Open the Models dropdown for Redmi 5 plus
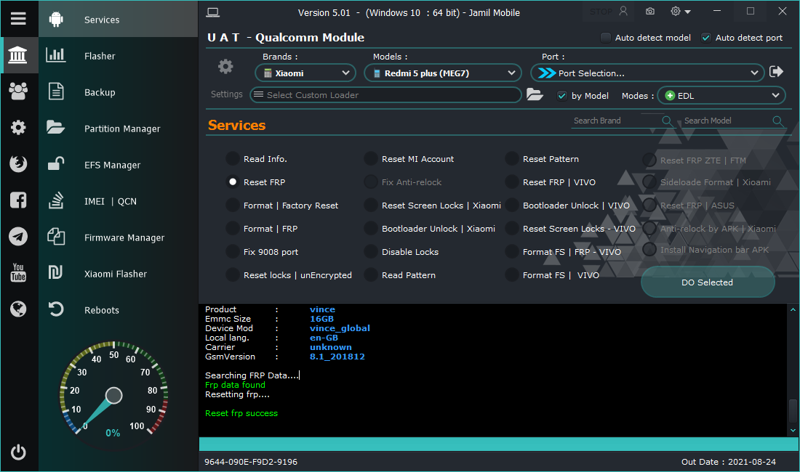The height and width of the screenshot is (472, 800). [443, 73]
